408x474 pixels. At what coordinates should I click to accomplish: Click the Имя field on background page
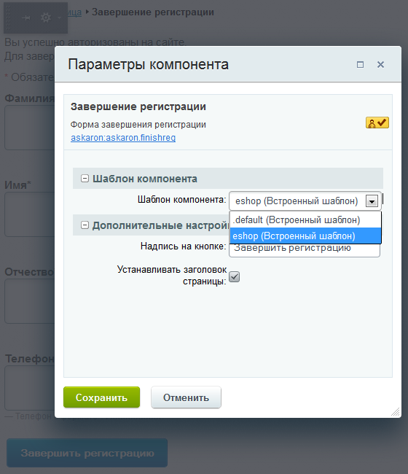point(30,214)
